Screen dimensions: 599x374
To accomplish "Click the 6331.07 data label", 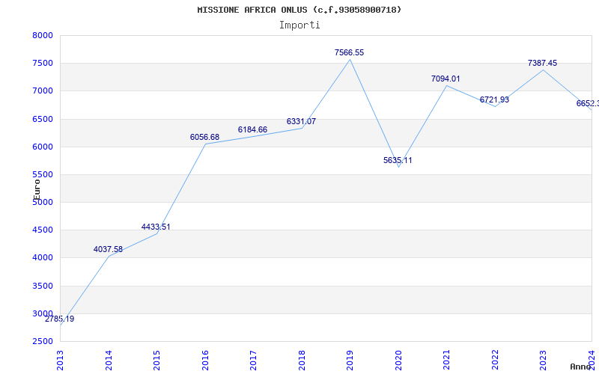I will coord(302,121).
